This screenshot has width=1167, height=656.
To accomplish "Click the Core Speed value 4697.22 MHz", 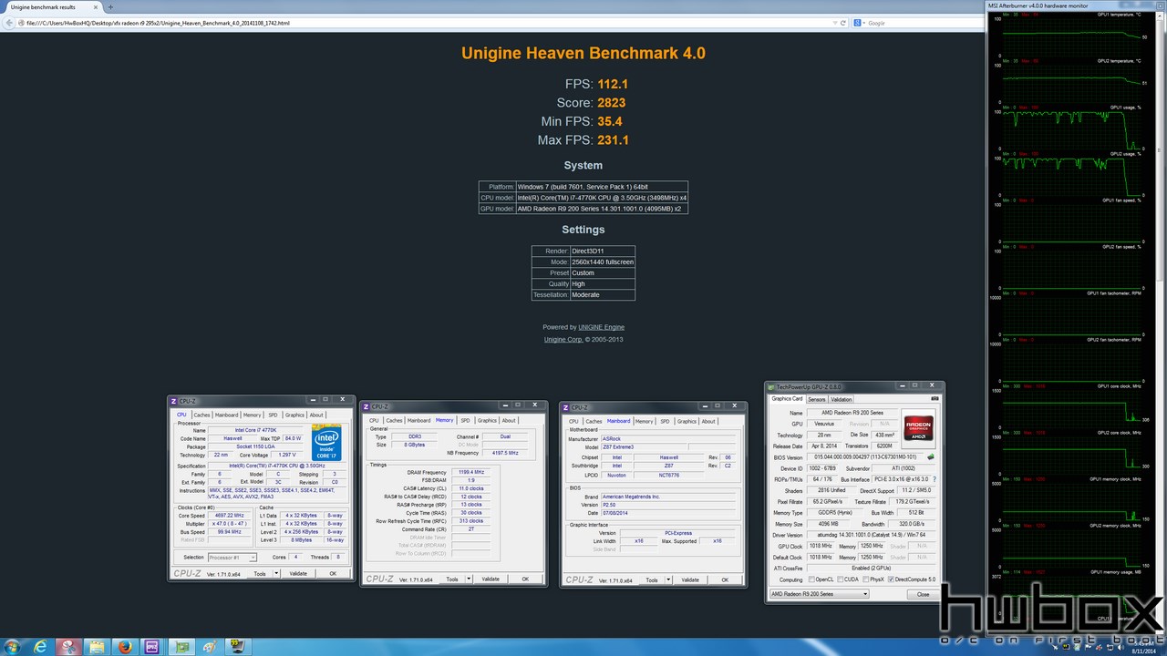I will (228, 516).
